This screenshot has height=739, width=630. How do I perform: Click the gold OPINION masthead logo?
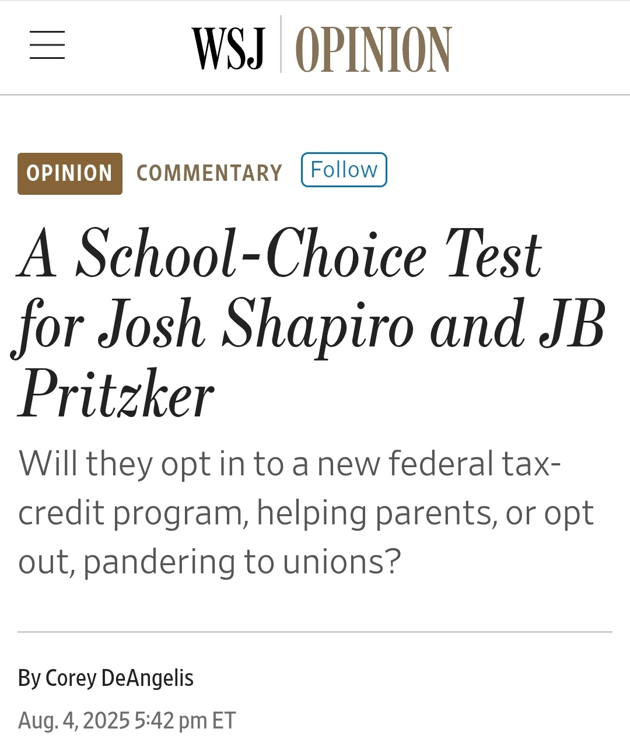[x=373, y=49]
